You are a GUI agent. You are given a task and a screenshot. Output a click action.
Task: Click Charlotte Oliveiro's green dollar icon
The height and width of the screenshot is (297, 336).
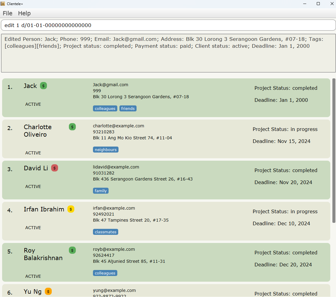(x=72, y=127)
